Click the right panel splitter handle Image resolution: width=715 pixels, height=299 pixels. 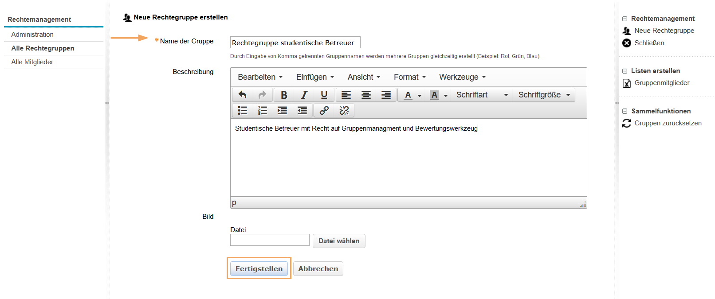(x=617, y=103)
